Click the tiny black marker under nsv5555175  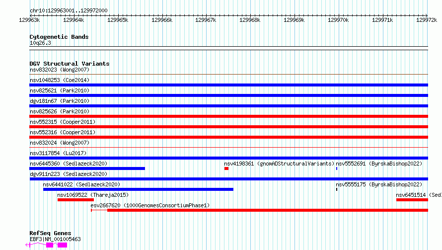[337, 189]
